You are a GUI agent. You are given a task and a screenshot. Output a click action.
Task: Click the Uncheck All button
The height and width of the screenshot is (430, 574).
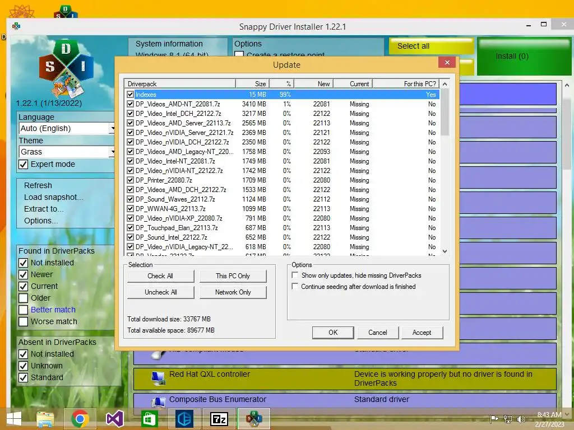point(160,292)
